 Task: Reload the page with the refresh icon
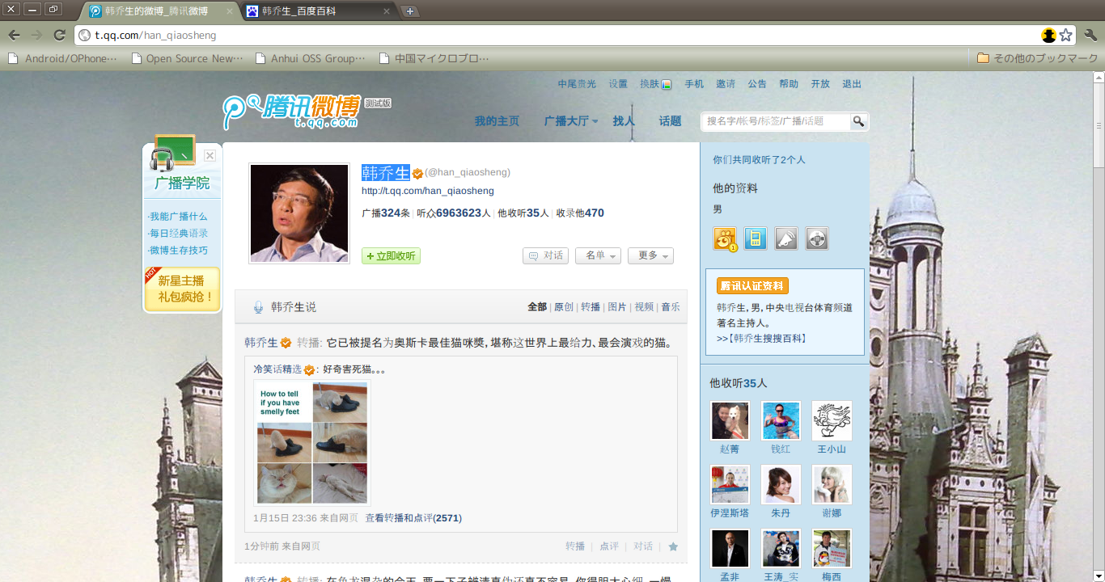pos(59,35)
